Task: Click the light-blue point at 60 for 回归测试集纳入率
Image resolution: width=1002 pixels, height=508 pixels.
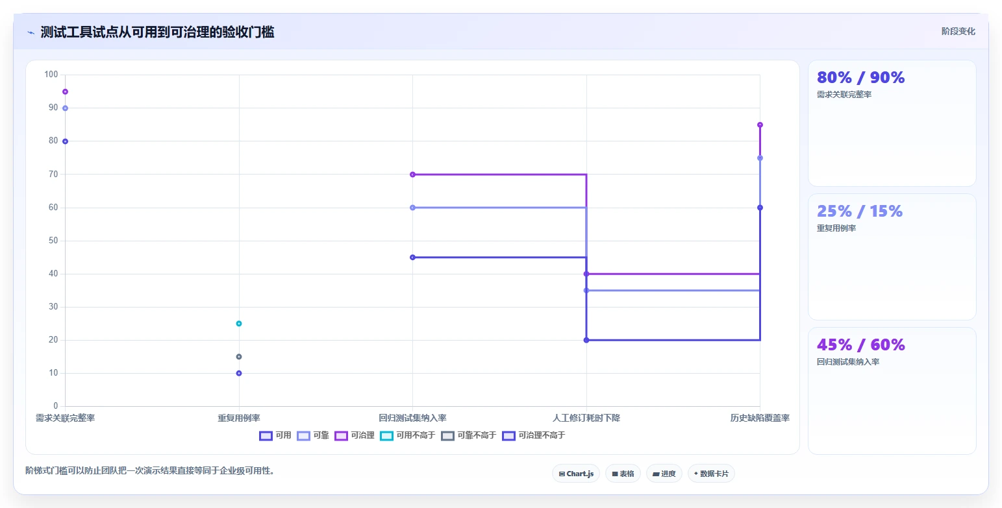Action: click(412, 208)
